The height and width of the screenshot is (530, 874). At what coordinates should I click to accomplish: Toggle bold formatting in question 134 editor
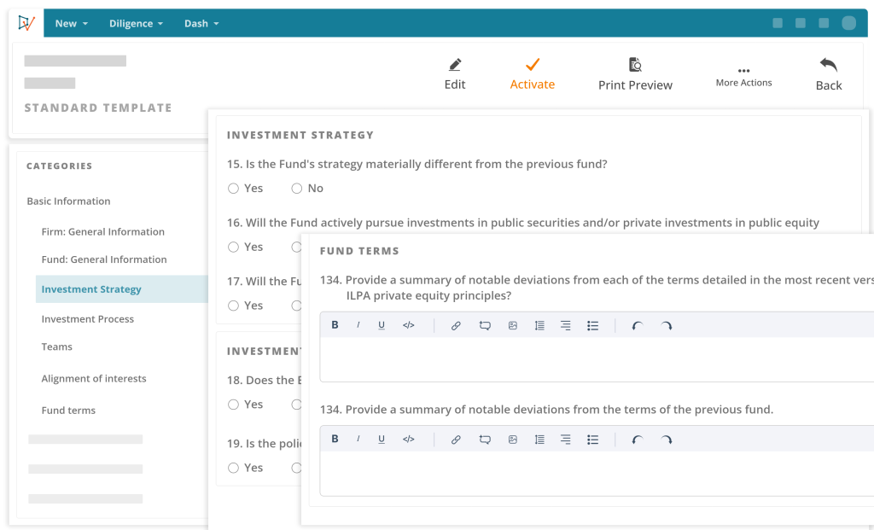(335, 324)
